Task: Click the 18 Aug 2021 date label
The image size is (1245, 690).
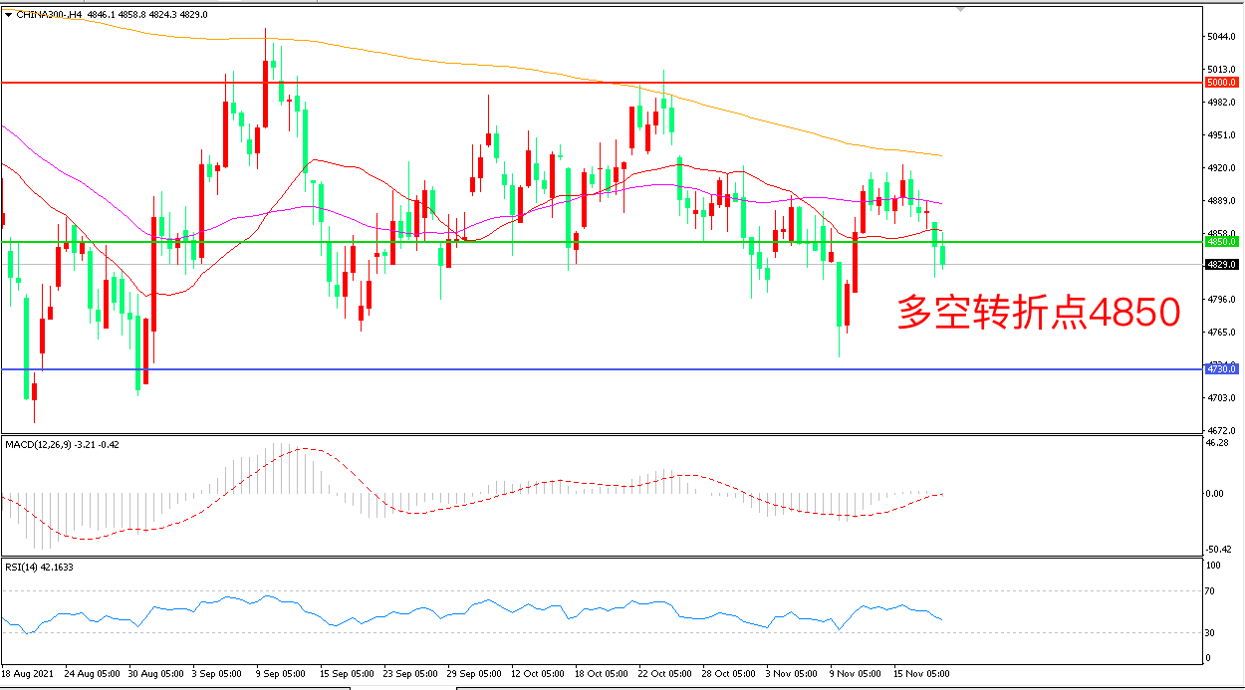Action: pyautogui.click(x=30, y=674)
